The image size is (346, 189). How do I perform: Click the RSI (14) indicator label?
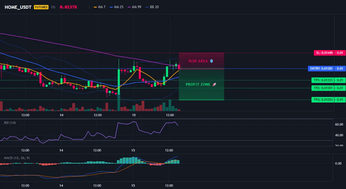10,123
